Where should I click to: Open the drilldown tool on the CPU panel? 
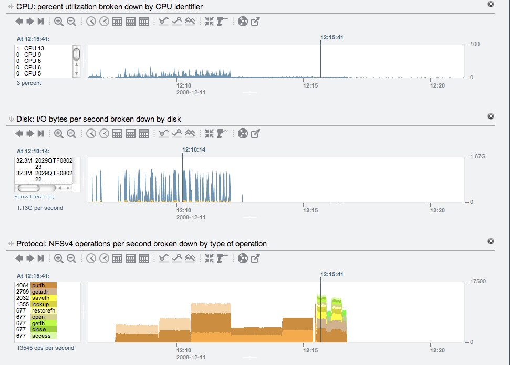pos(222,22)
